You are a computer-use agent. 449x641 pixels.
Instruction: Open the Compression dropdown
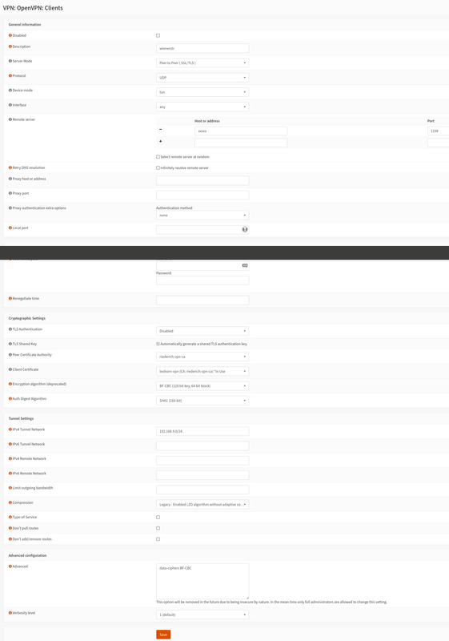pyautogui.click(x=202, y=505)
